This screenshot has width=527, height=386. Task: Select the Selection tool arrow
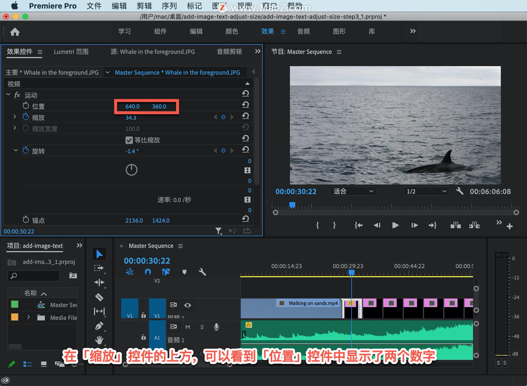tap(99, 254)
